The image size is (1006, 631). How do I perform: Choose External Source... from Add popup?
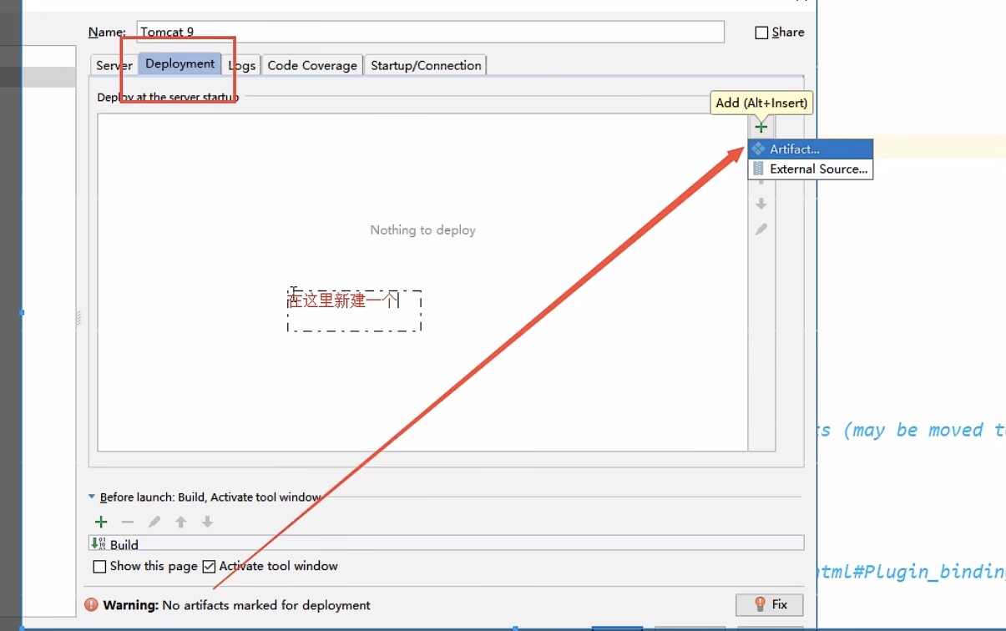click(811, 169)
